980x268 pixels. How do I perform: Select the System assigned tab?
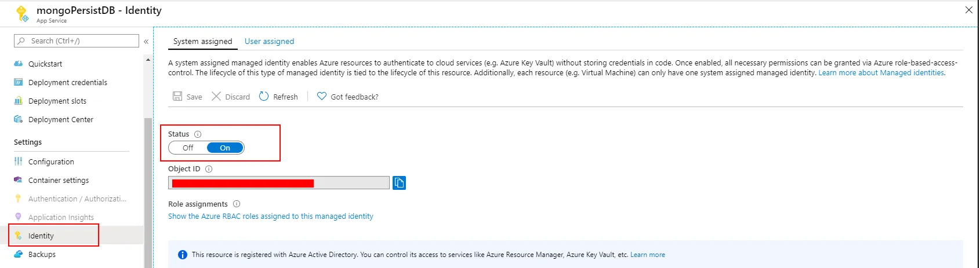click(202, 42)
